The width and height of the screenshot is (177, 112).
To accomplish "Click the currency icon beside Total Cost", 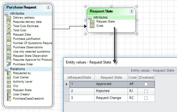I will click(9, 30).
